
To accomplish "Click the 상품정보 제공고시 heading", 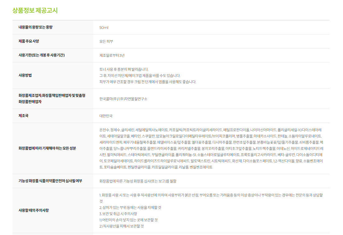I will [x=35, y=10].
